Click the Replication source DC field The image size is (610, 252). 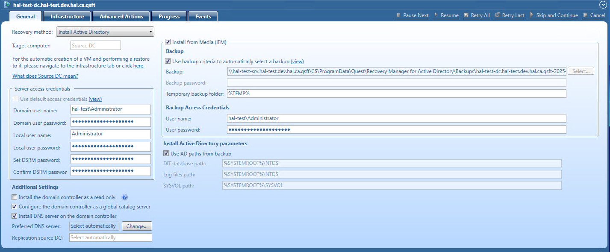(x=110, y=237)
